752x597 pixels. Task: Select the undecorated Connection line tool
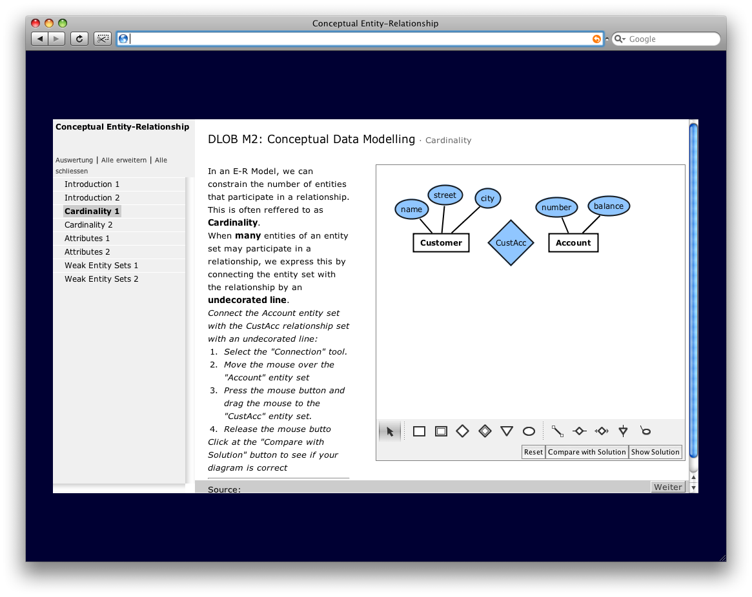[x=558, y=431]
